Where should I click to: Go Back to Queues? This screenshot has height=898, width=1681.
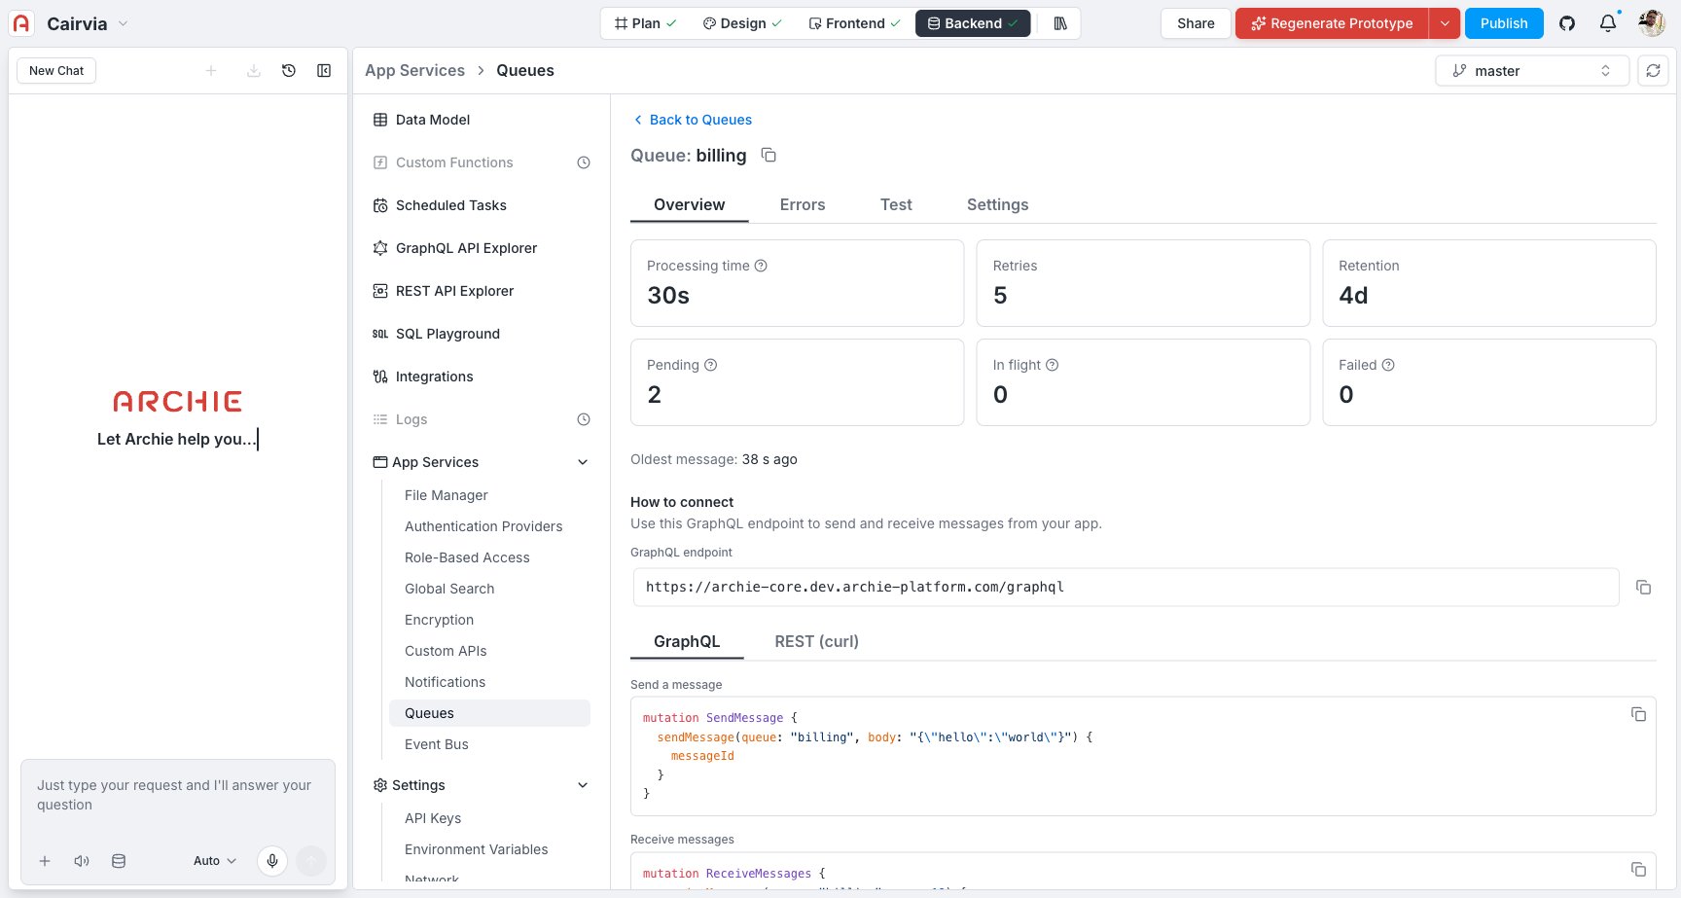pos(692,120)
